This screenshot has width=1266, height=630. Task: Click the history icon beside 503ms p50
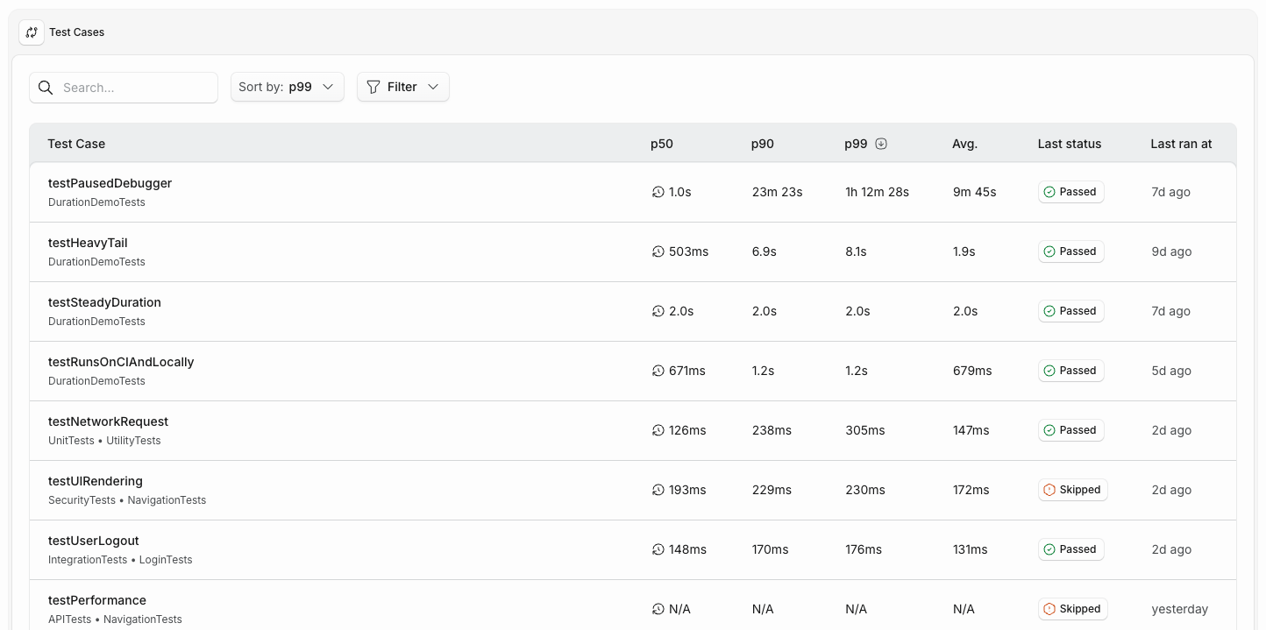(658, 251)
